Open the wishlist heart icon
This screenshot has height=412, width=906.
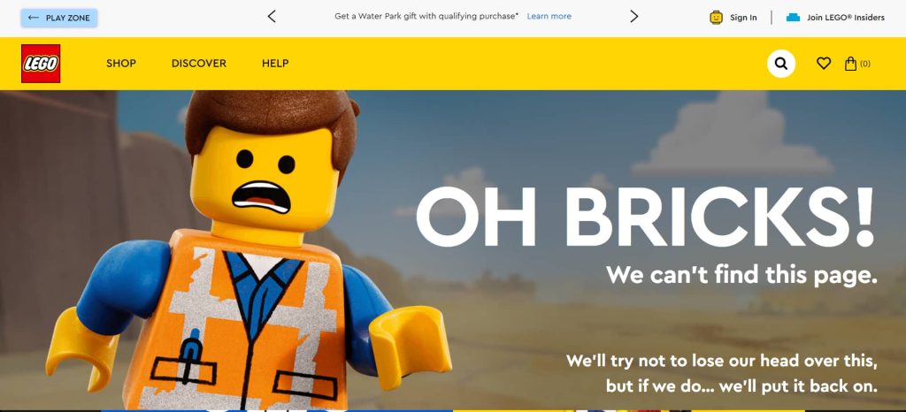click(x=824, y=64)
